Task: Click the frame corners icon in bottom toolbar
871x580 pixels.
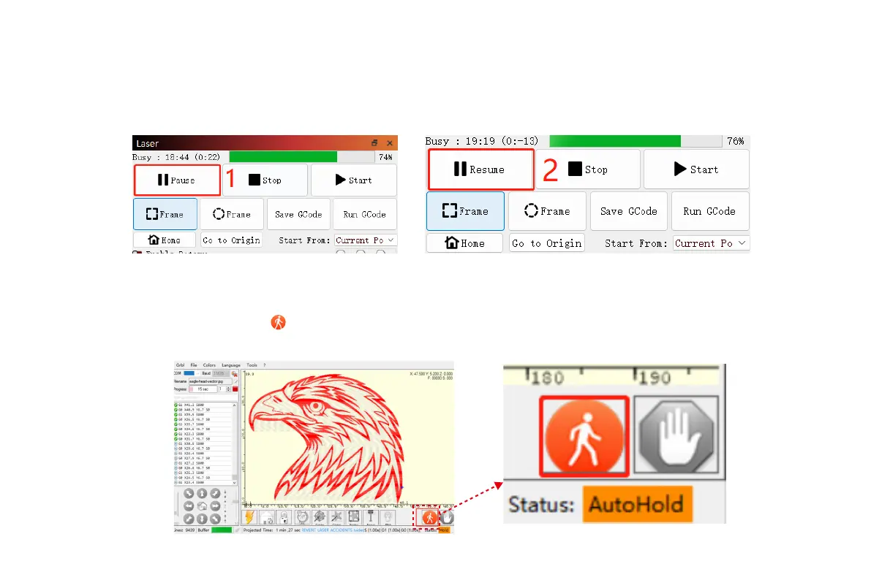Action: (353, 517)
